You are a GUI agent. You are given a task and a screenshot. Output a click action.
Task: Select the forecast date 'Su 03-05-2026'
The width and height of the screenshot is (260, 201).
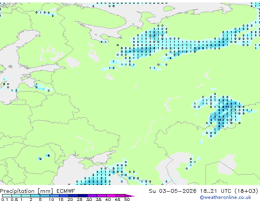click(x=173, y=191)
